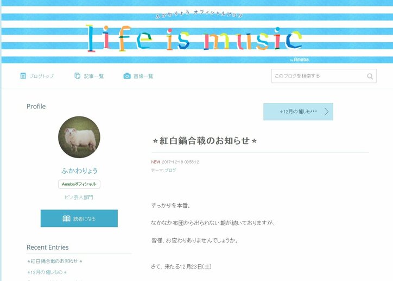Click the book icon in reader button
Viewport: 393px width, 281px height.
(66, 219)
